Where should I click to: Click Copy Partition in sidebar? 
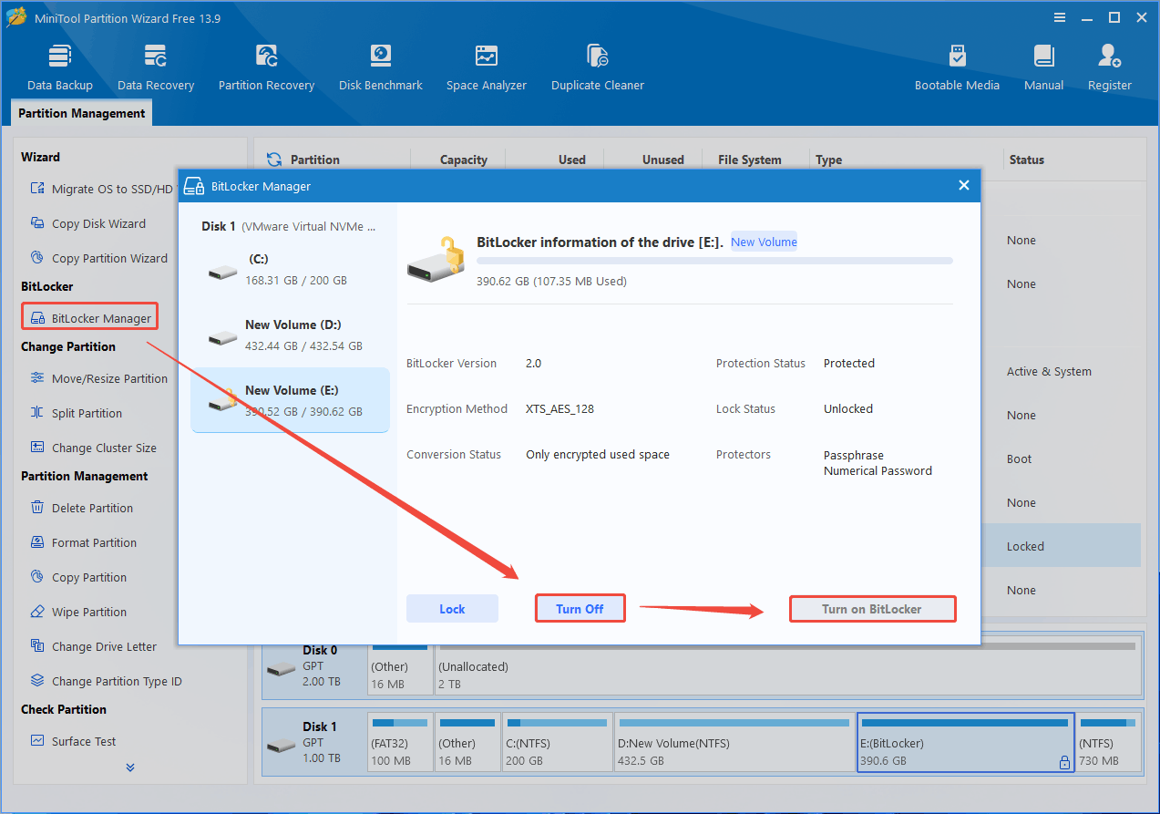click(x=78, y=577)
